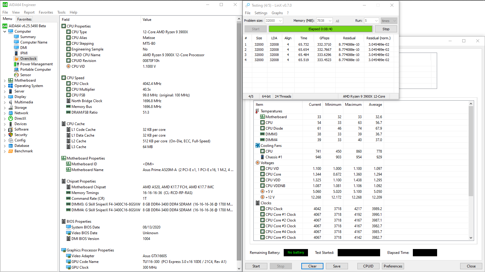Select the Summary icon in the tree

[x=16, y=37]
